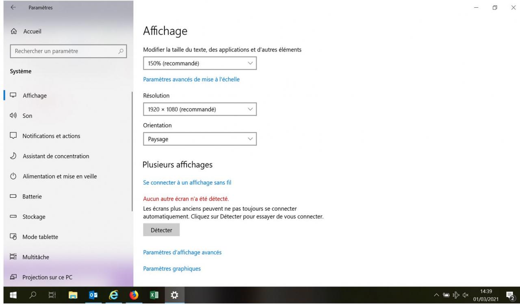Open Paramètres graphiques link

[x=172, y=269]
